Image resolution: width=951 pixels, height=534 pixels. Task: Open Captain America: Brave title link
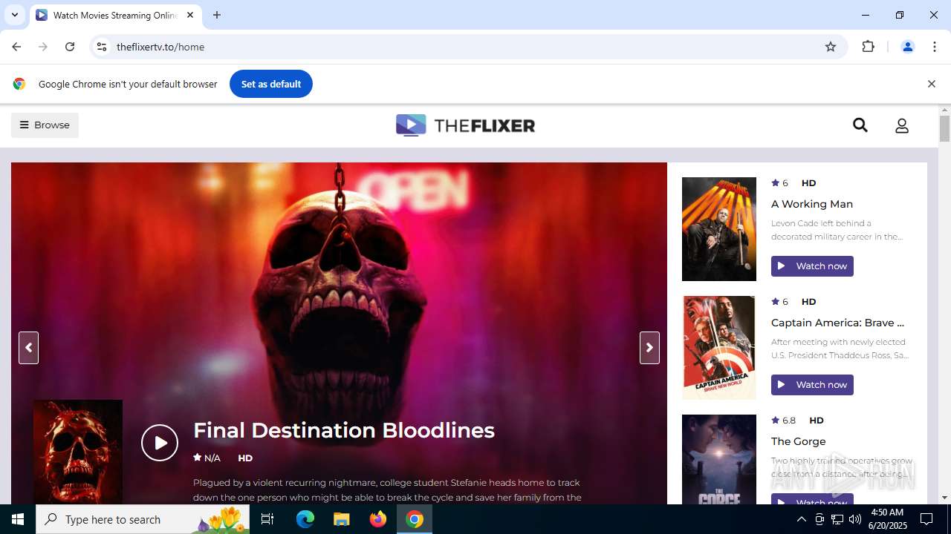click(838, 323)
